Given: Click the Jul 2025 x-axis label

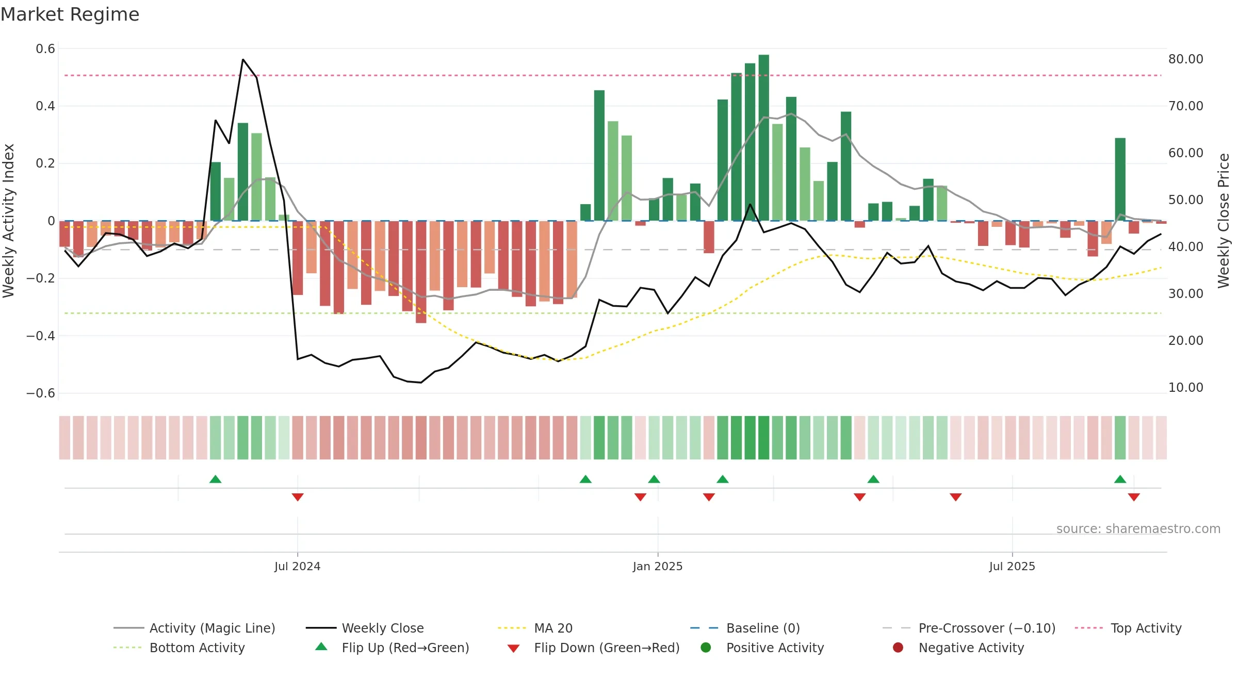Looking at the screenshot, I should (1012, 567).
